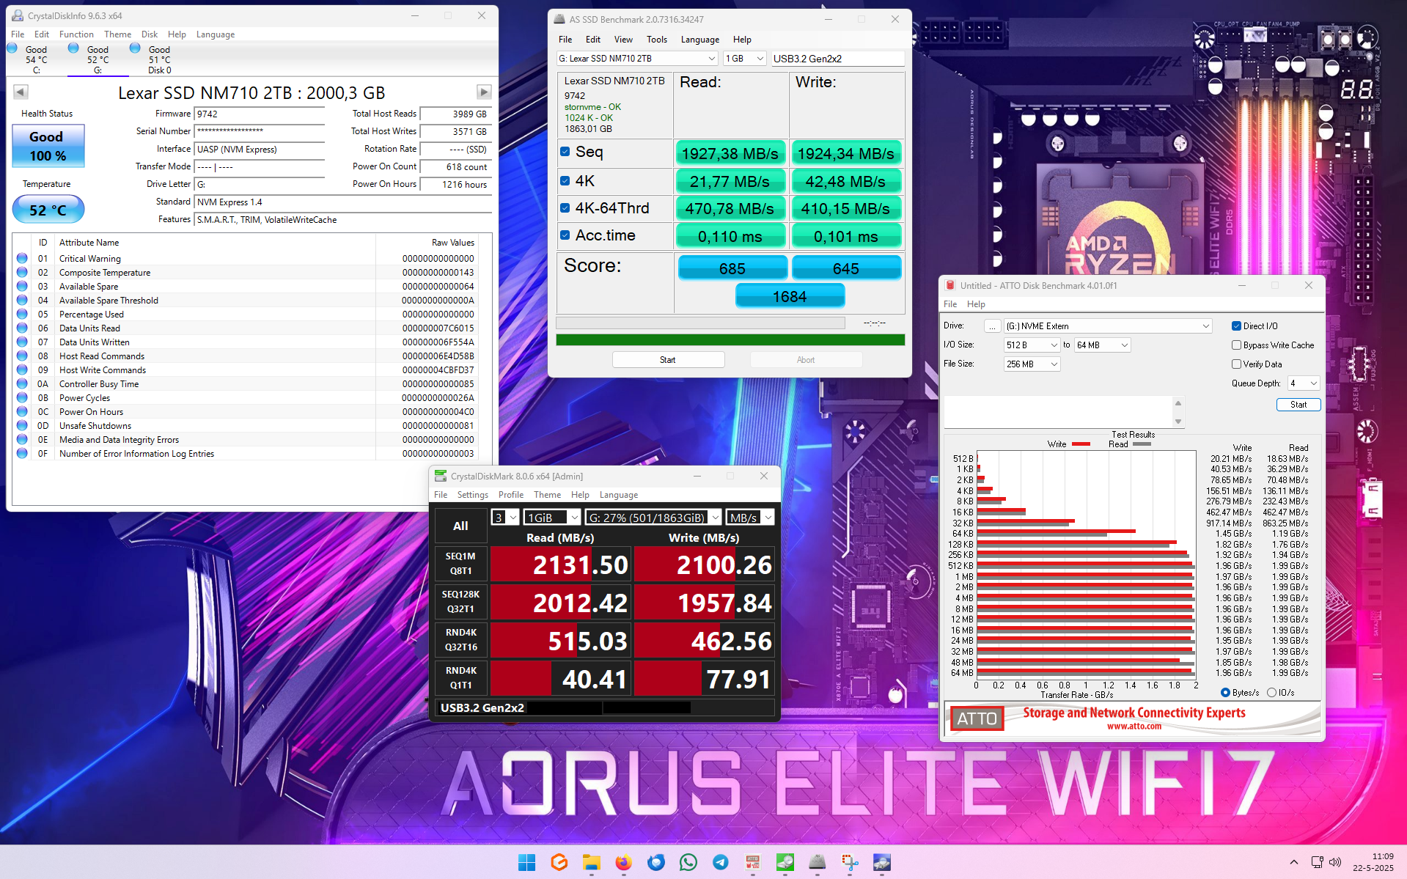Open the Tools menu in AS SSD
This screenshot has width=1407, height=879.
coord(657,40)
